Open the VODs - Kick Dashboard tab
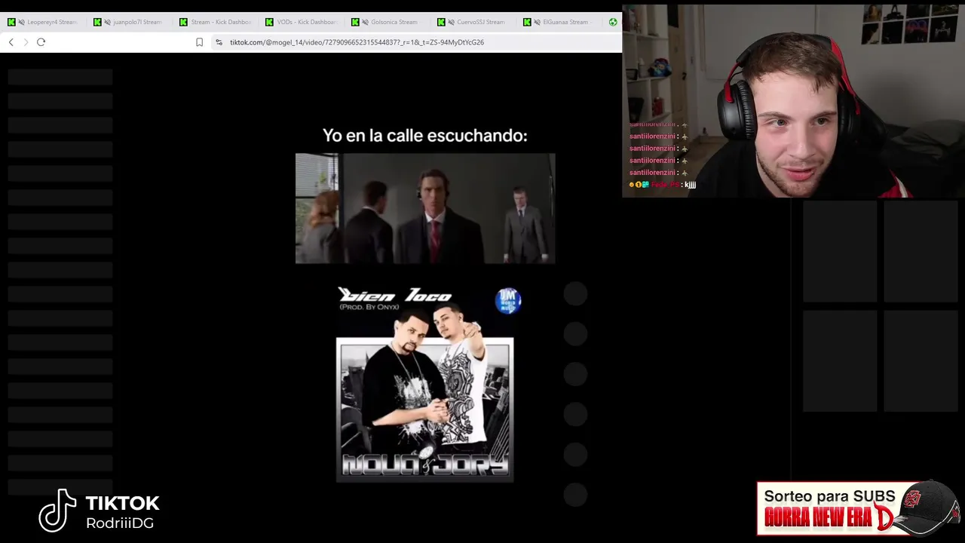 [x=301, y=22]
